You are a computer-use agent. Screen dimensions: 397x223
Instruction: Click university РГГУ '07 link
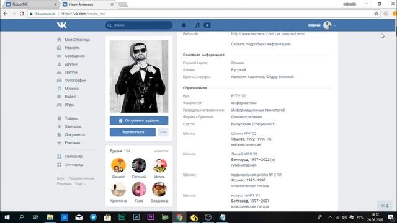[x=238, y=96]
